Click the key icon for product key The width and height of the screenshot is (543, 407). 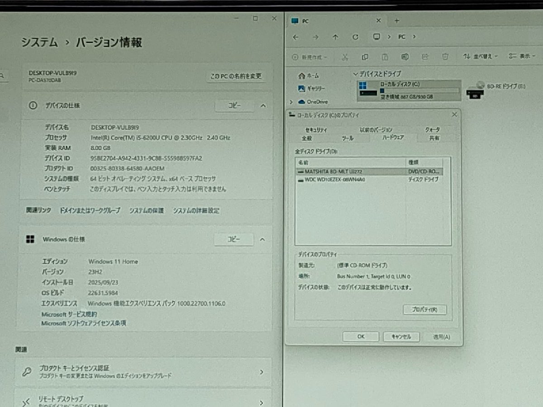click(x=27, y=372)
